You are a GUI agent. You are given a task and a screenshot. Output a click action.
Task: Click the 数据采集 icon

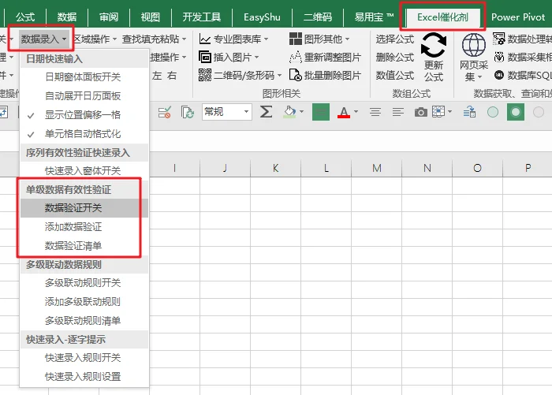(x=499, y=57)
